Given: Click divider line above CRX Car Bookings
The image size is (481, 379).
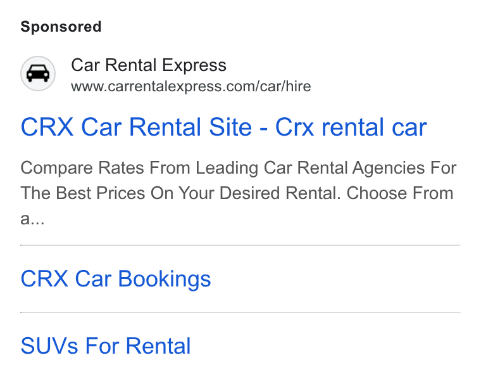Looking at the screenshot, I should pos(240,245).
